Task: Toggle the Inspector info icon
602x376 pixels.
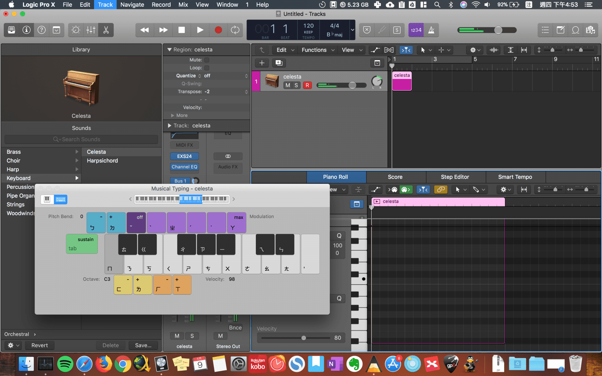Action: click(x=27, y=30)
